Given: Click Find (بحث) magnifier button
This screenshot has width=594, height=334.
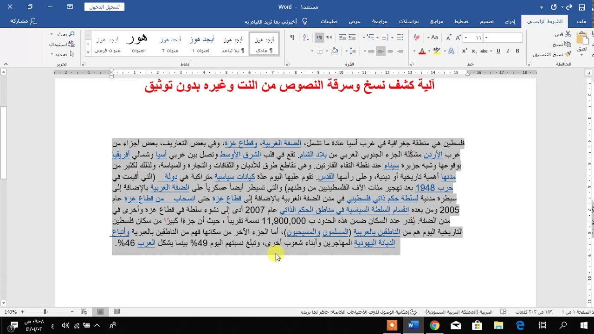Looking at the screenshot, I should [66, 34].
